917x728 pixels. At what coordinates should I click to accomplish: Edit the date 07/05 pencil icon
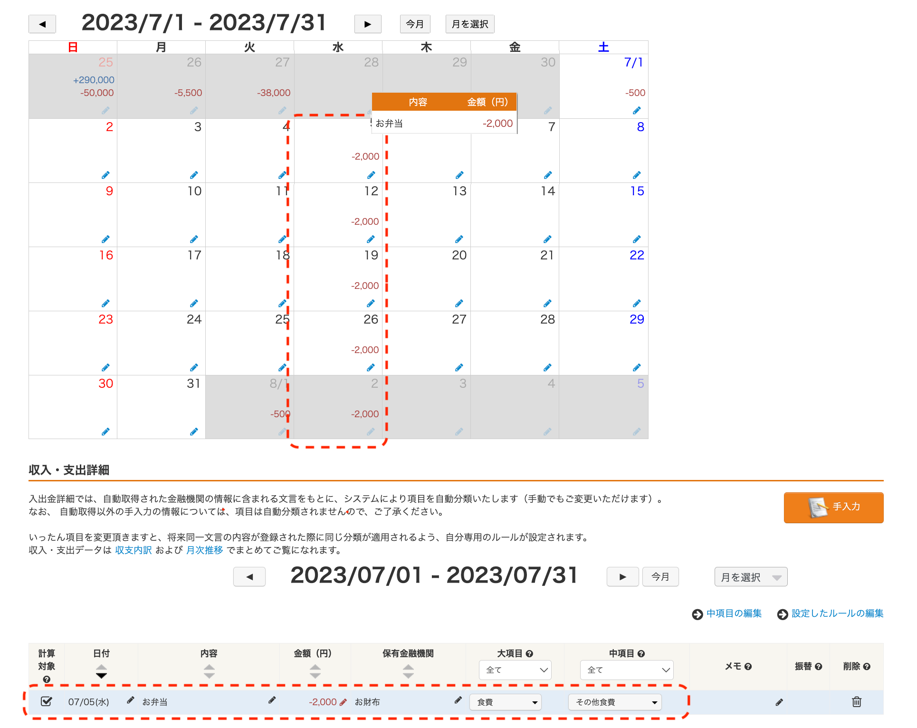130,700
